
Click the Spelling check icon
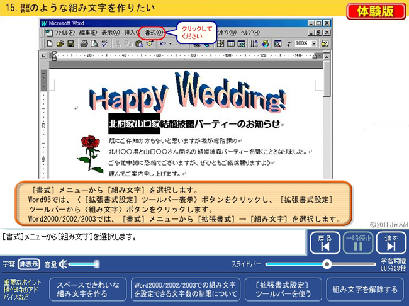point(105,43)
